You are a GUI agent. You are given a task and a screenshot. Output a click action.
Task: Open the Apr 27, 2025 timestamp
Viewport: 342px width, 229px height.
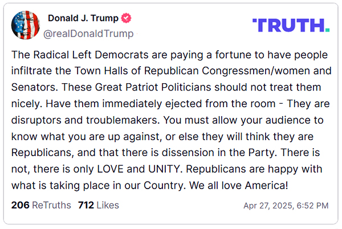point(286,206)
